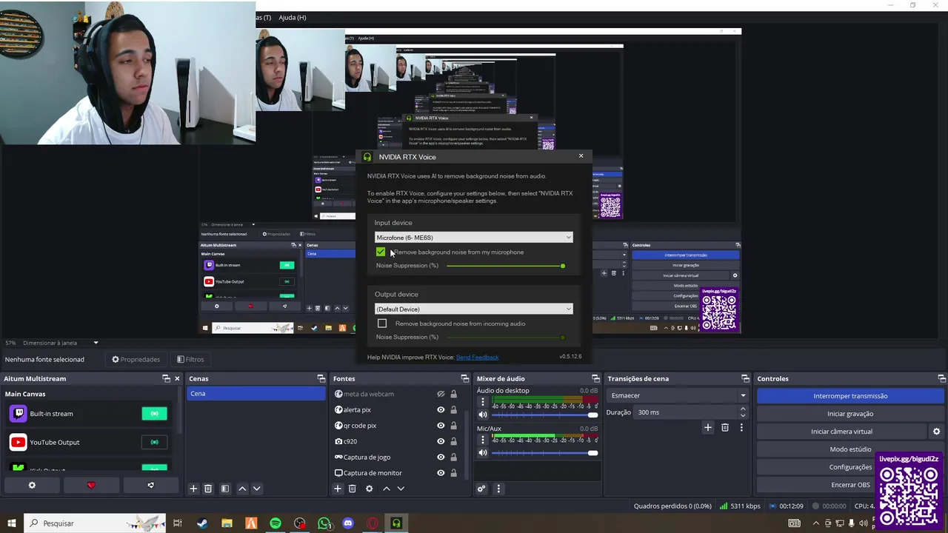Add a new scene transition
Viewport: 948px width, 533px height.
708,427
